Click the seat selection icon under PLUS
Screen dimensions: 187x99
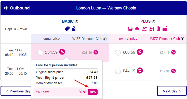[x=137, y=29]
